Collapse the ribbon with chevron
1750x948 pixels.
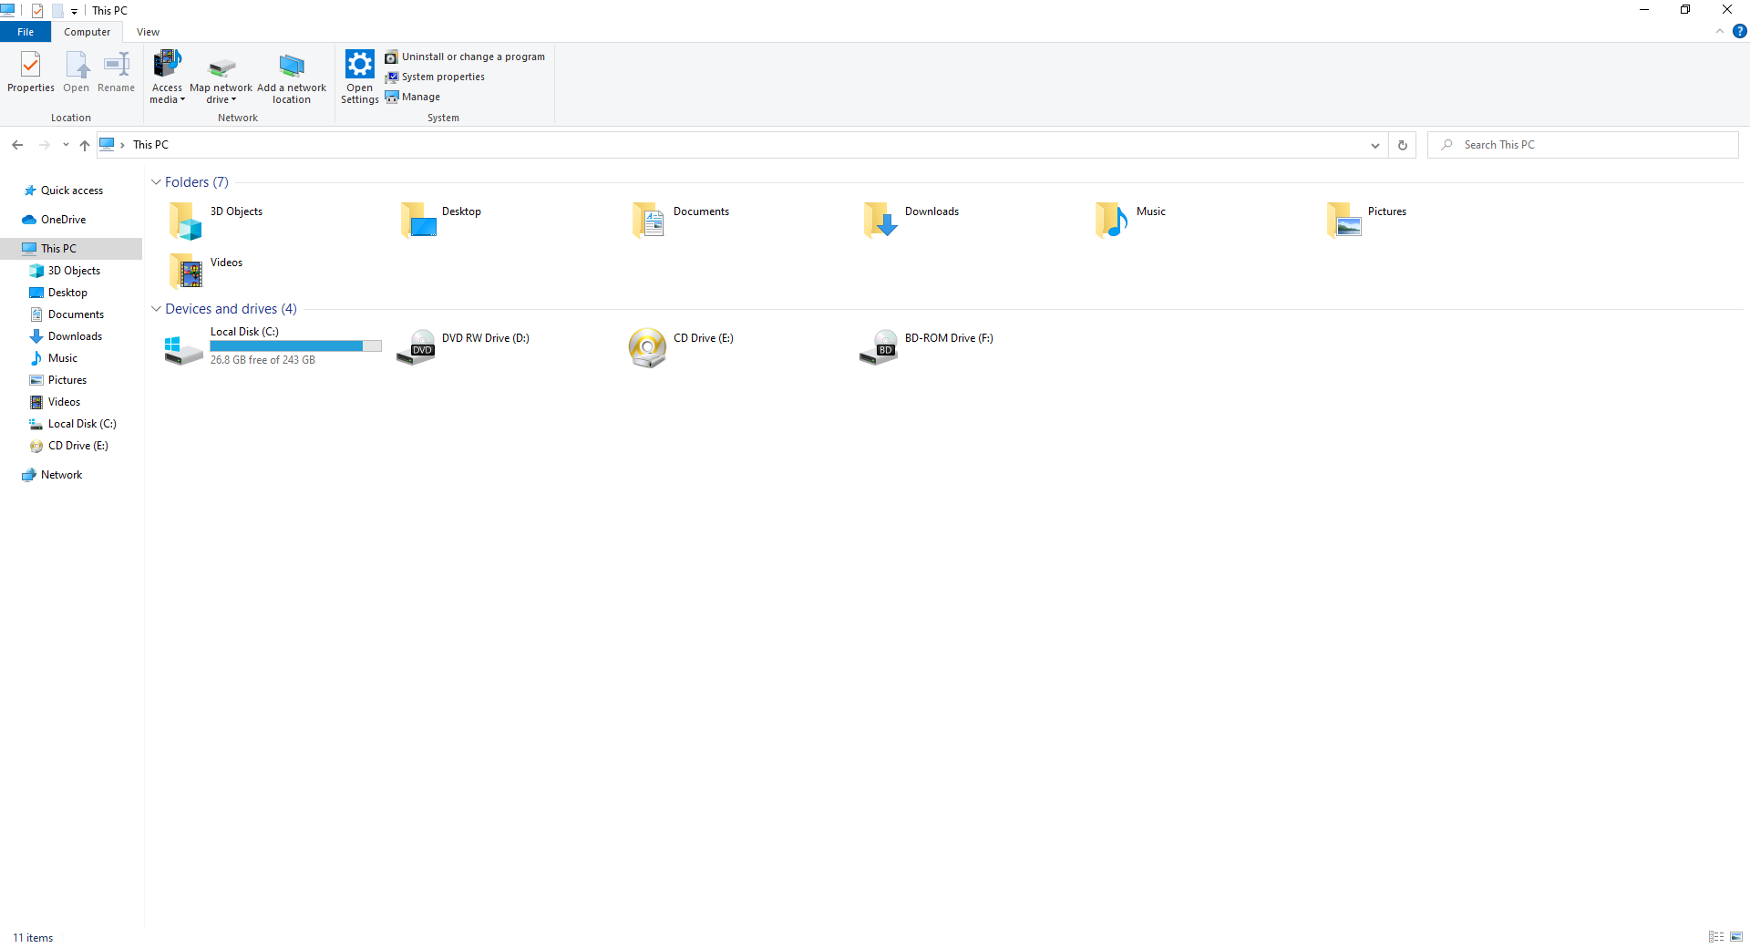[x=1720, y=31]
